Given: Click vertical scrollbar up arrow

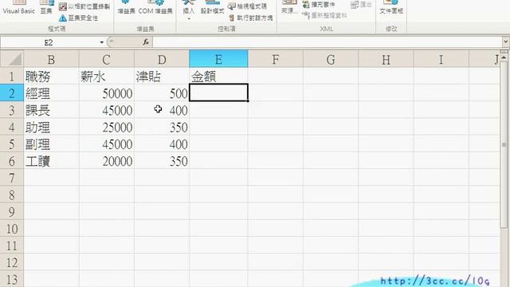Looking at the screenshot, I should (504, 57).
